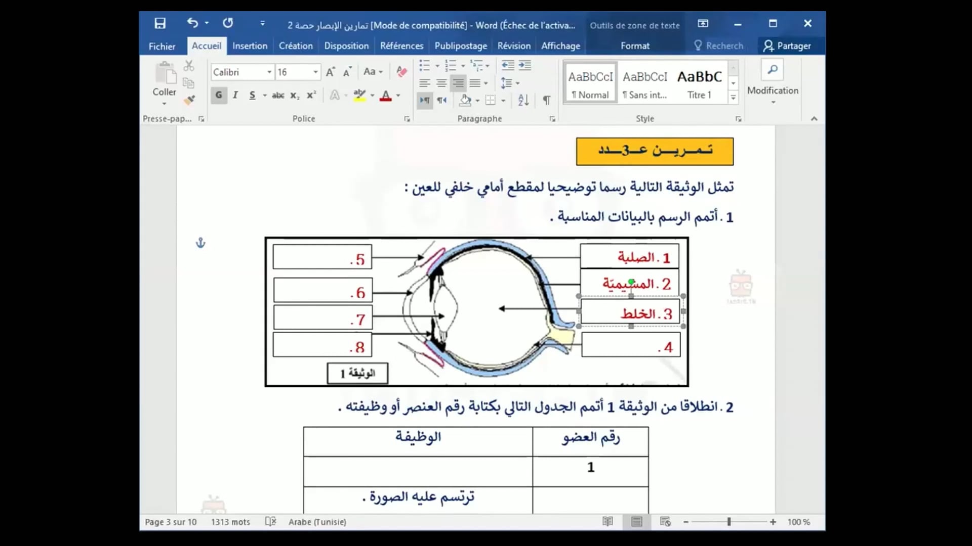Click the empty label box number 5

pos(322,257)
